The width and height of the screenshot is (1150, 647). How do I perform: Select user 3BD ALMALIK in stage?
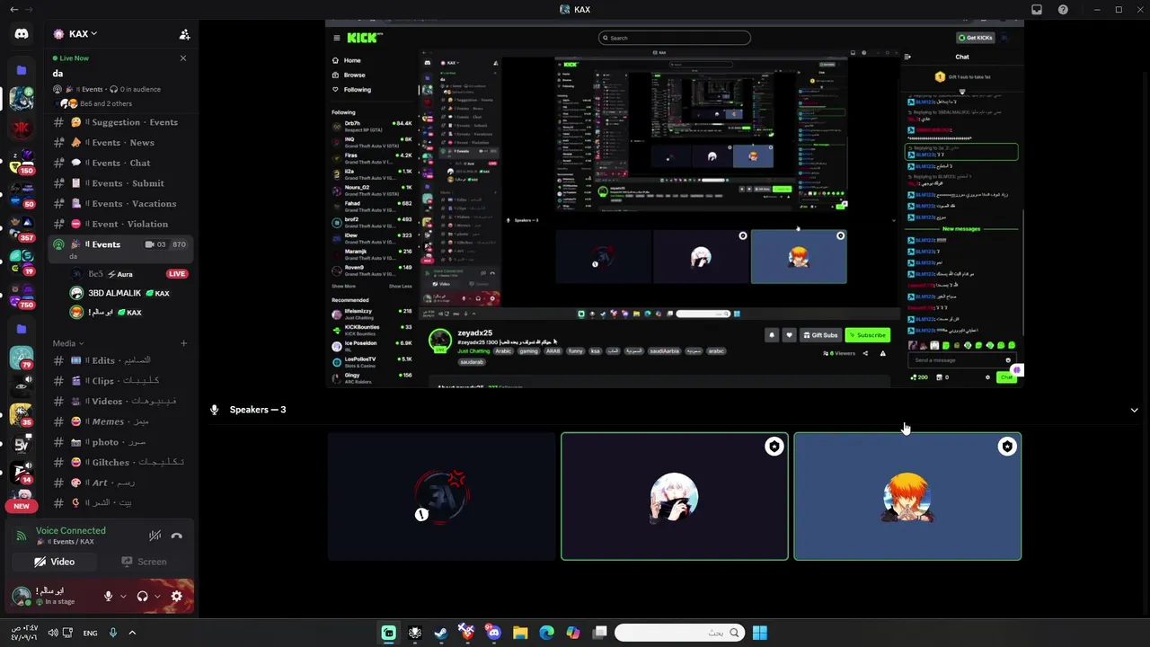(128, 293)
